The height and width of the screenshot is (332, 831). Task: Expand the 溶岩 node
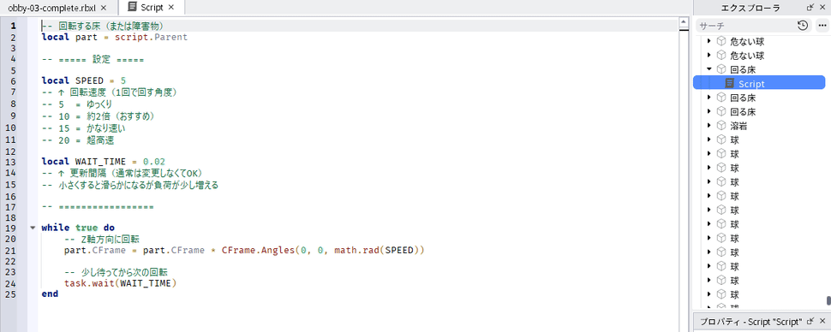click(709, 126)
